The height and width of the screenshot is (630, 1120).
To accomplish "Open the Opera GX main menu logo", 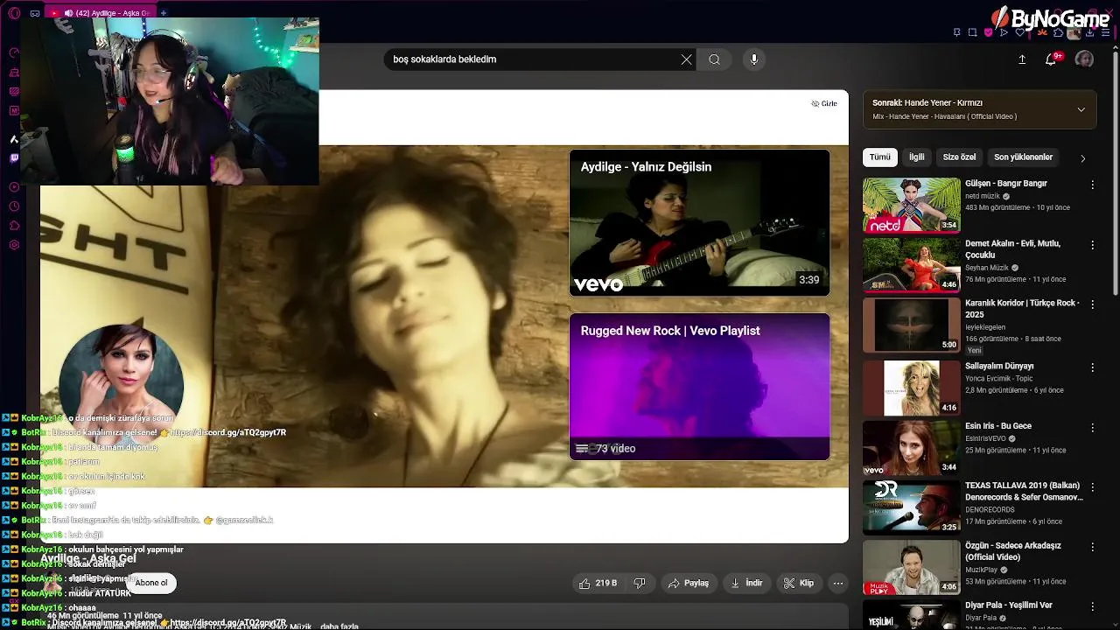I will pyautogui.click(x=13, y=13).
